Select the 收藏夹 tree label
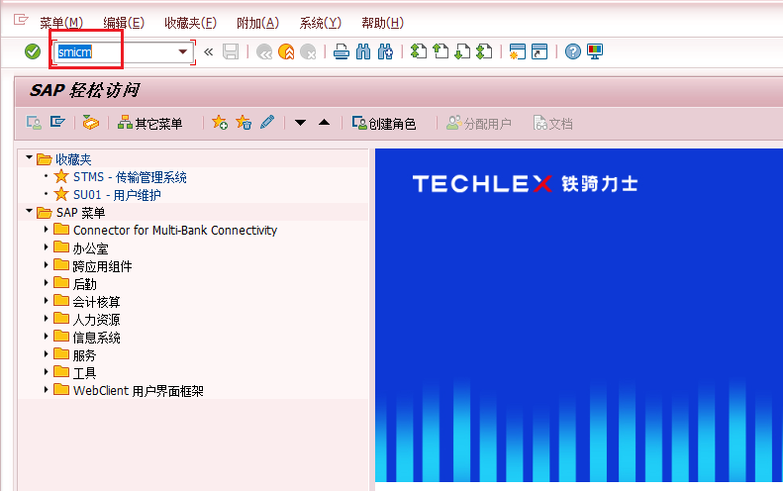Viewport: 783px width, 491px height. (73, 159)
